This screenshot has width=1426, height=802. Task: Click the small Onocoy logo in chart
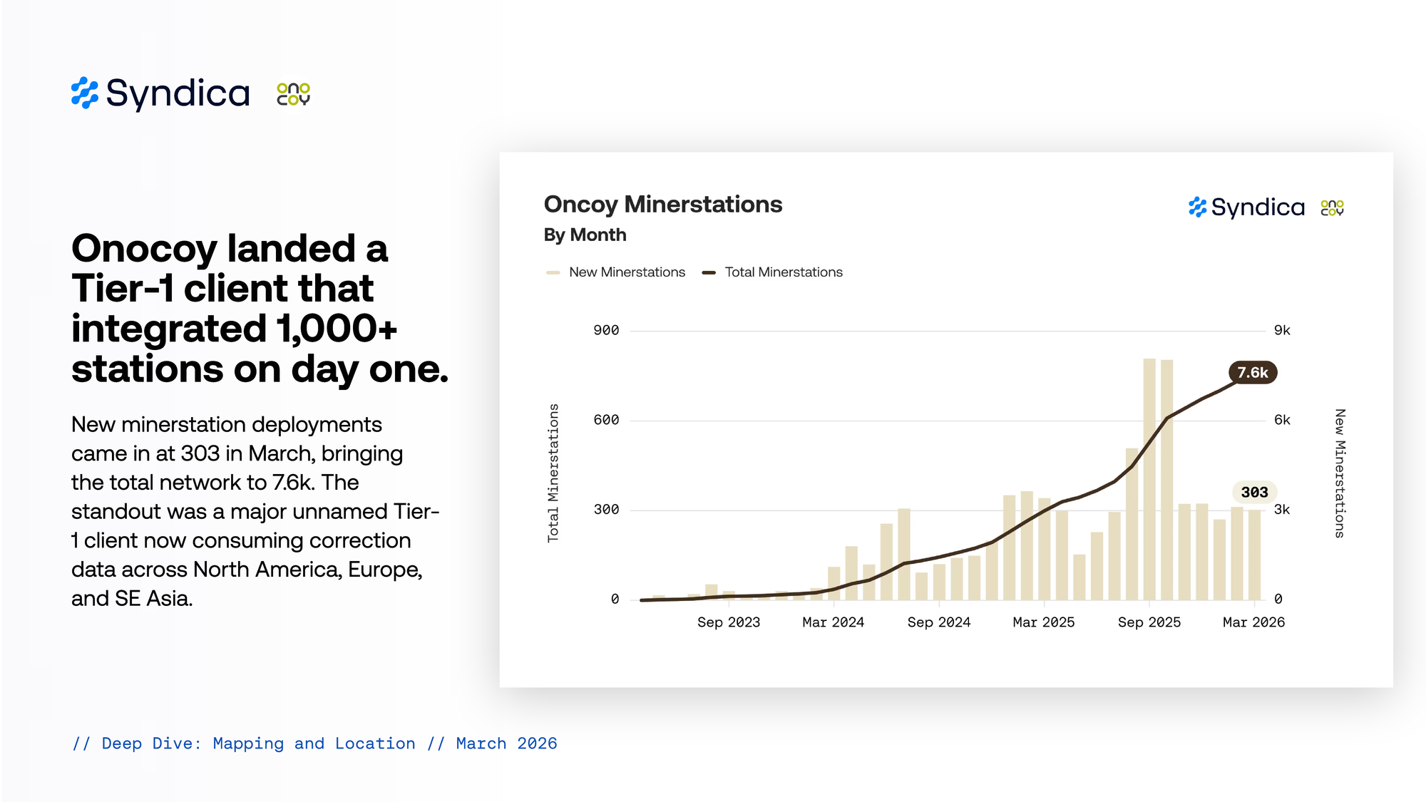(x=1332, y=207)
